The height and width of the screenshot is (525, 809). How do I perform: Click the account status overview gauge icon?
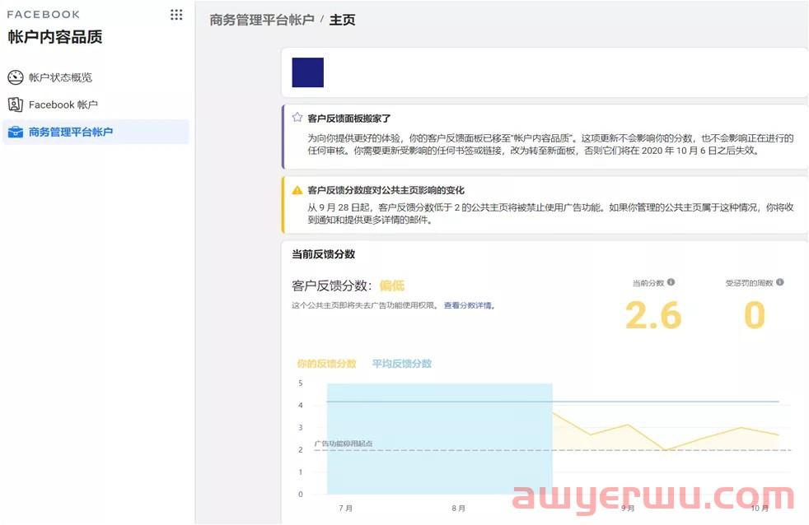(x=16, y=77)
